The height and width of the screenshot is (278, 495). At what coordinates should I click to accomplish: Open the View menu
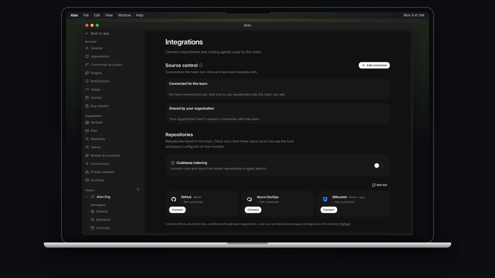pos(109,15)
